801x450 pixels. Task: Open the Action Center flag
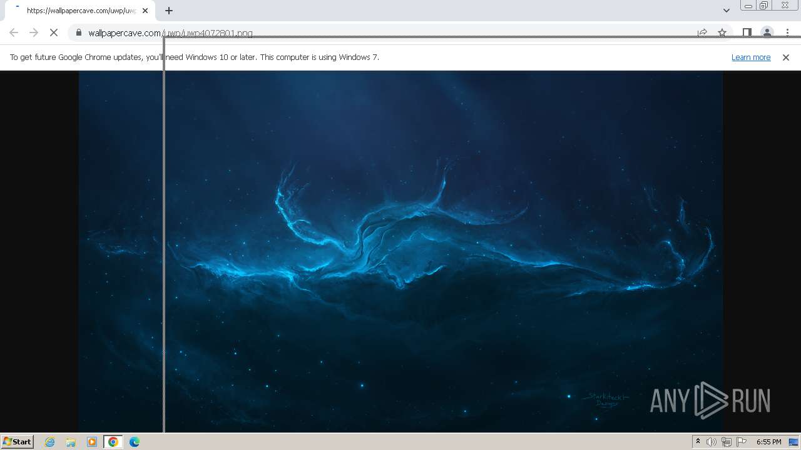(742, 442)
